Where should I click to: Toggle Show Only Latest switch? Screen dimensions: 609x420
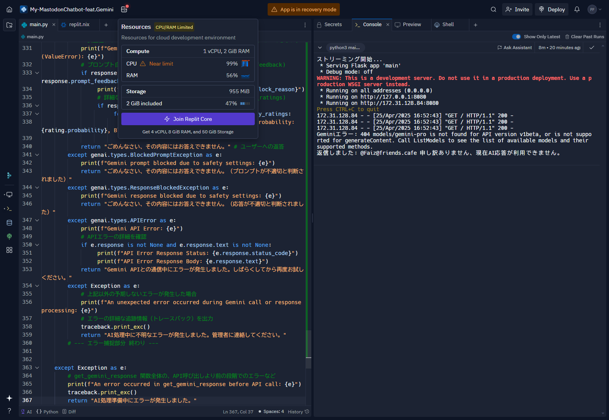[517, 37]
